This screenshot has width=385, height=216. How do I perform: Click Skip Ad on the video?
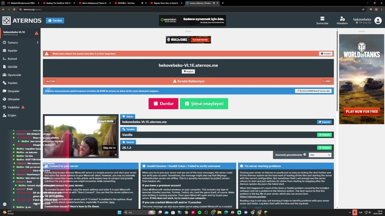pyautogui.click(x=109, y=148)
